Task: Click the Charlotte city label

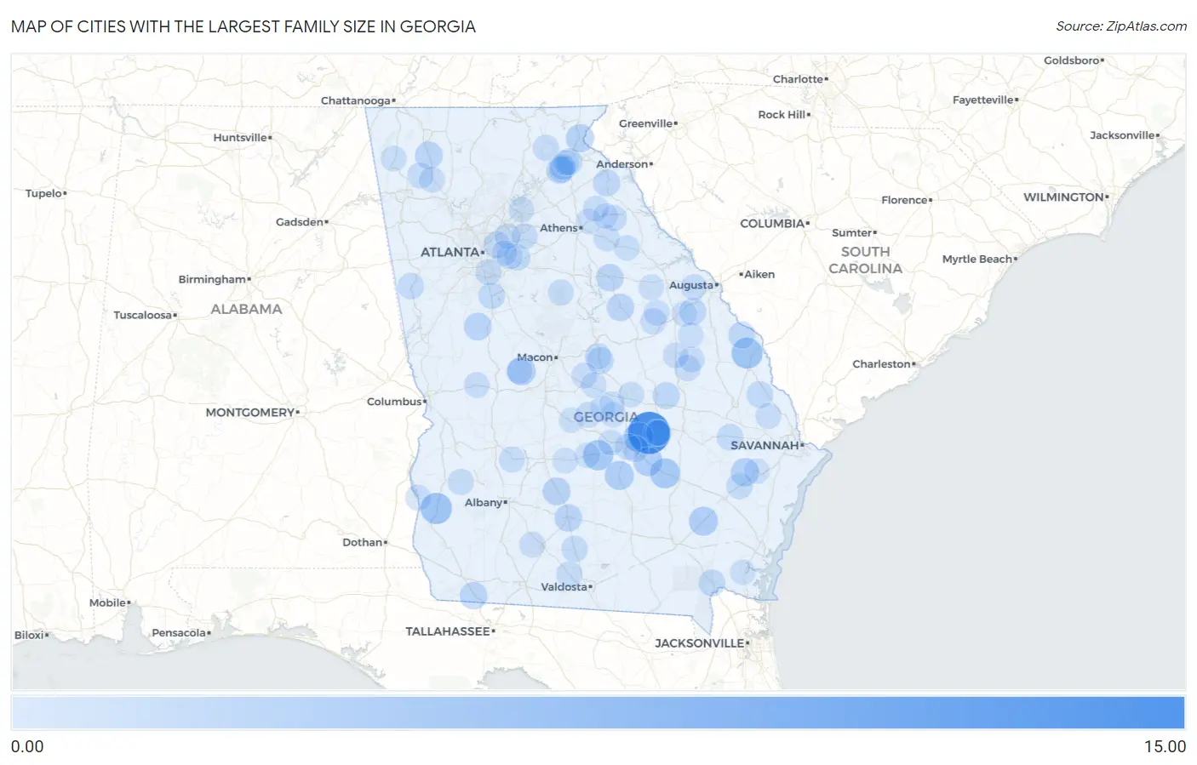Action: (x=798, y=79)
